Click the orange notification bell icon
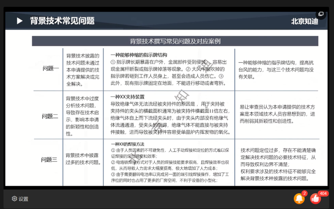The image size is (334, 209). (299, 199)
